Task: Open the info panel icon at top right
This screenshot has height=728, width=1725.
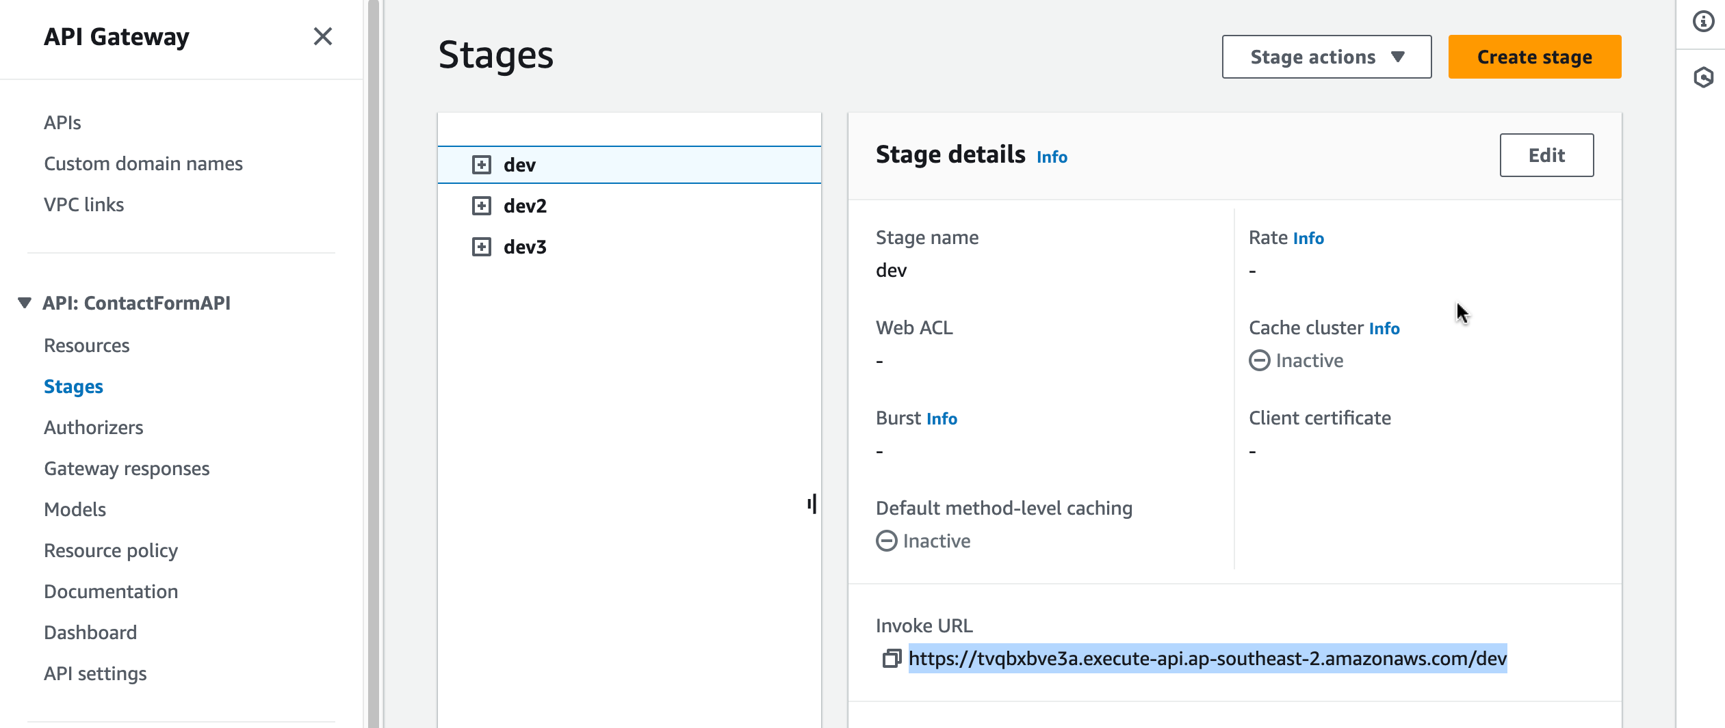Action: point(1703,22)
